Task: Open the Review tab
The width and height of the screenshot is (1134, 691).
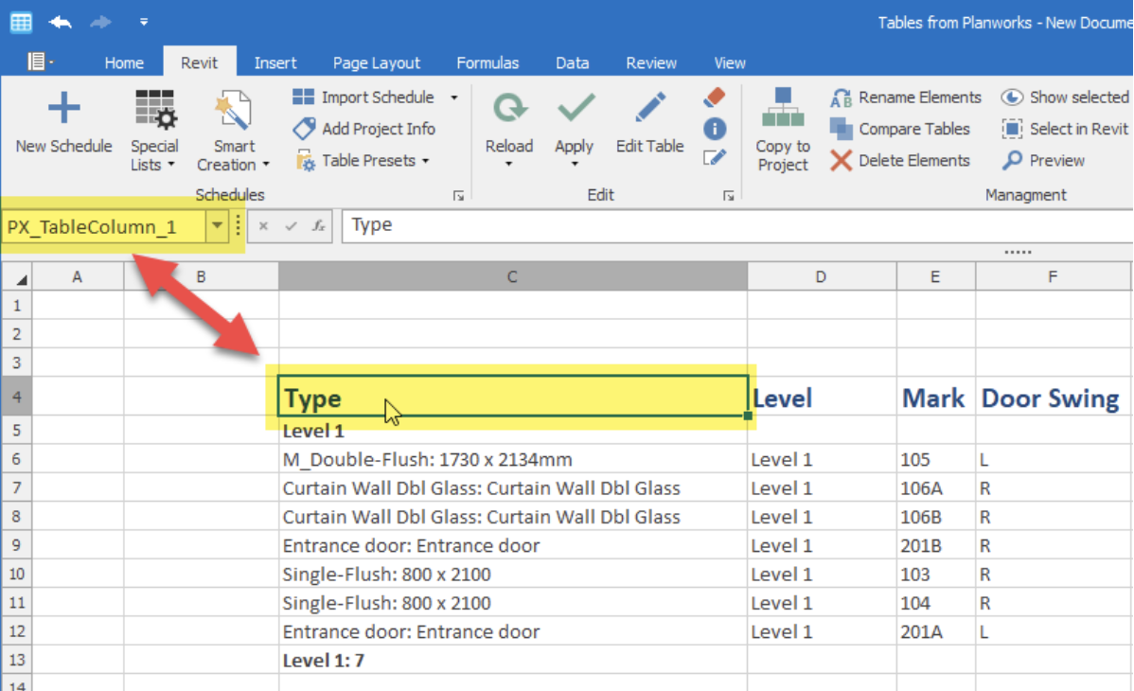Action: 651,63
